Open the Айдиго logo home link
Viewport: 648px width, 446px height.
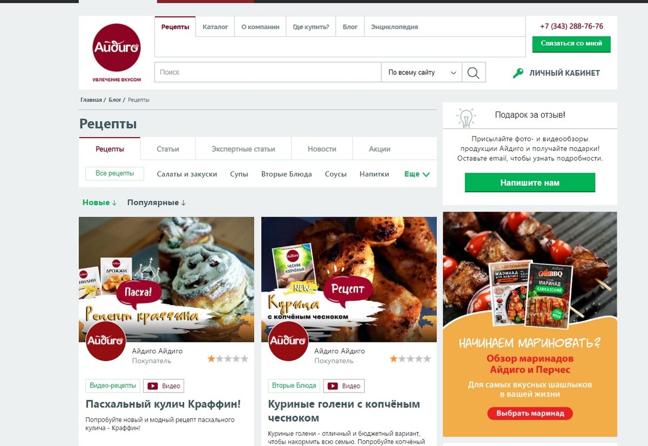[x=117, y=52]
